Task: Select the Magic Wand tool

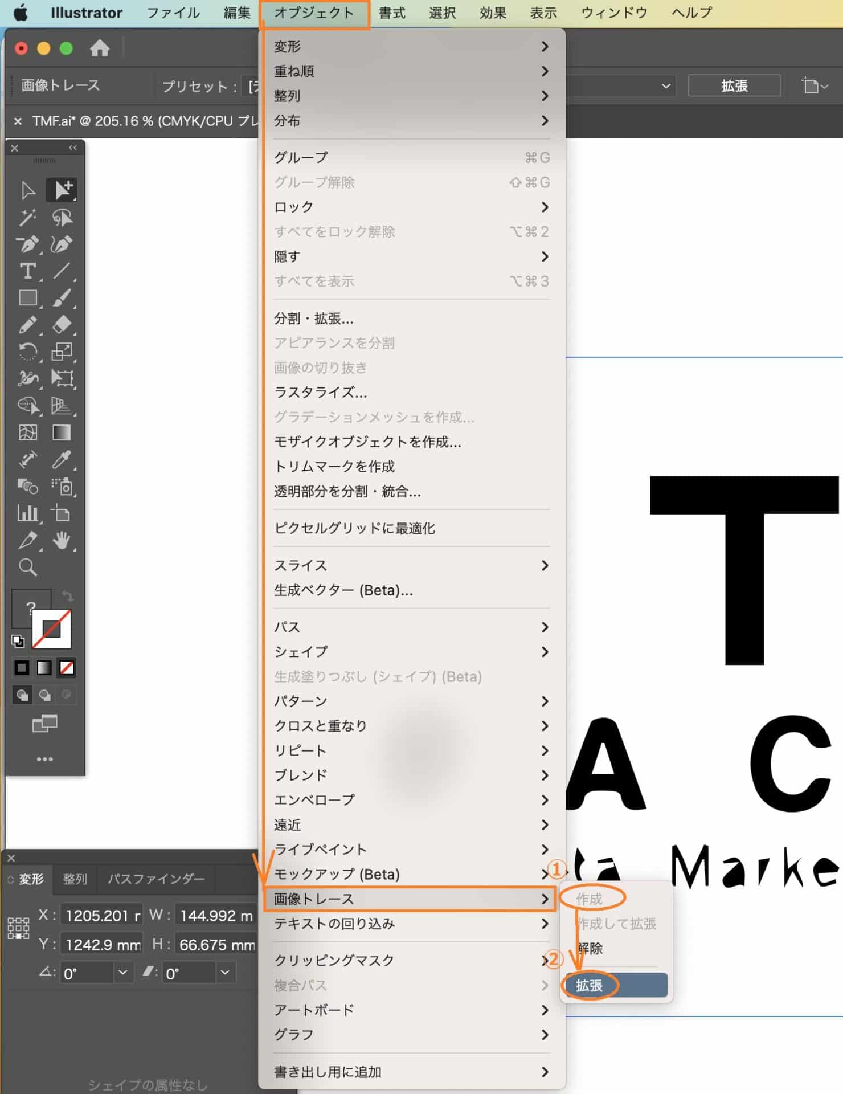Action: (27, 217)
